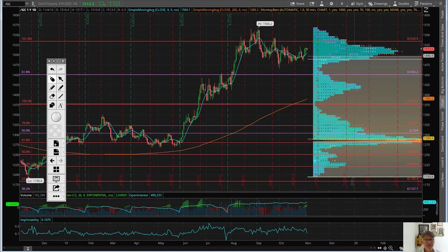This screenshot has height=252, width=448.
Task: Click the export share icon in palette
Action: tap(56, 188)
